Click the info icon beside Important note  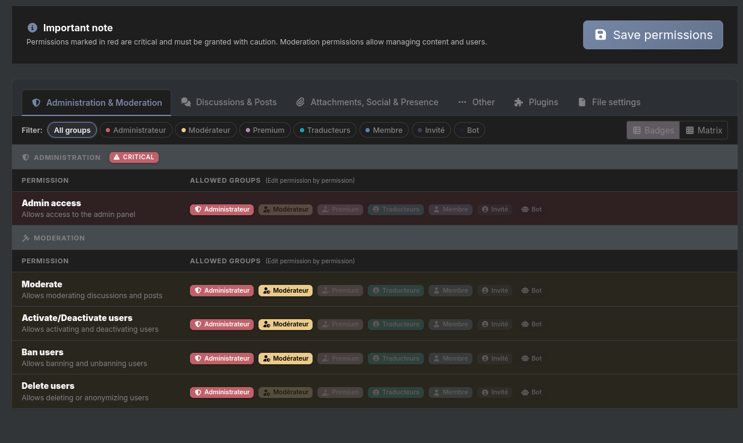32,28
